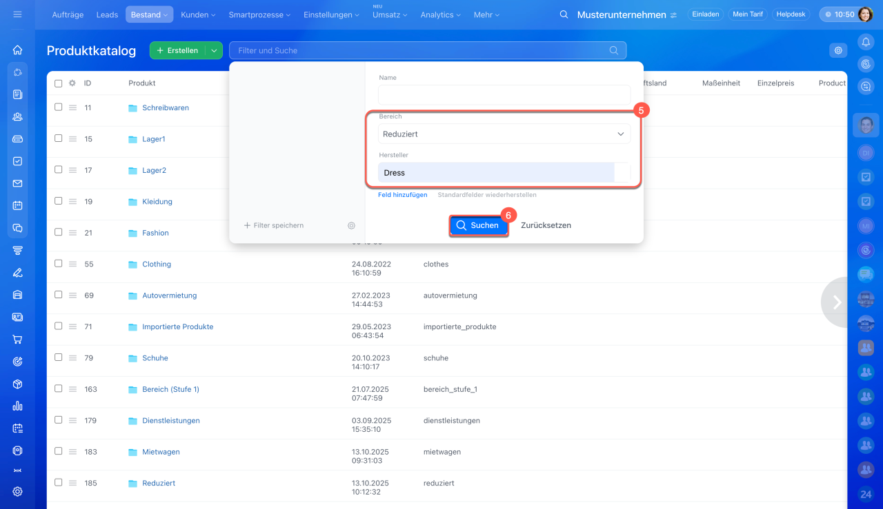Expand the Umsatz menu dropdown
Image resolution: width=883 pixels, height=509 pixels.
(x=390, y=14)
